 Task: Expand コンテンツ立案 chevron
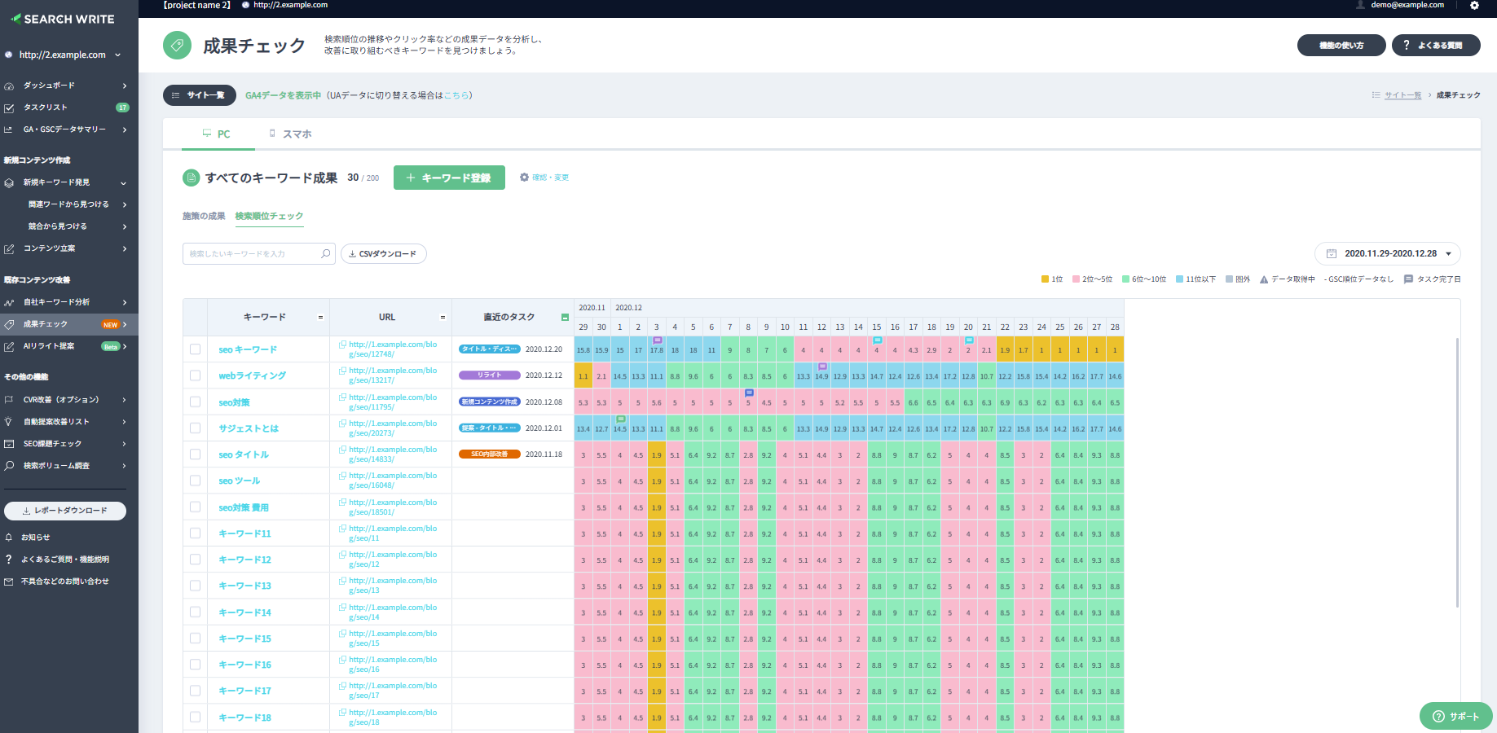tap(125, 248)
